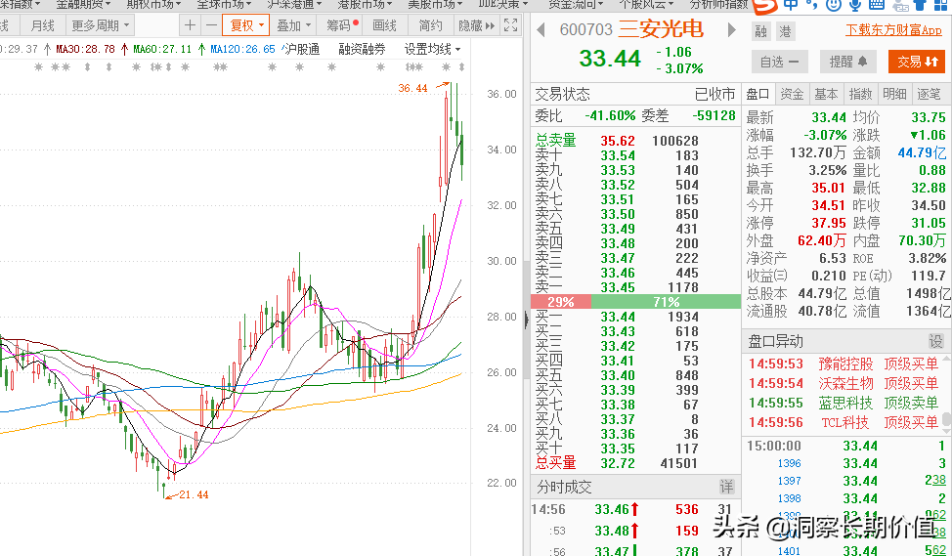This screenshot has height=556, width=952.
Task: Open the 资金流向 menu dropdown
Action: [576, 4]
